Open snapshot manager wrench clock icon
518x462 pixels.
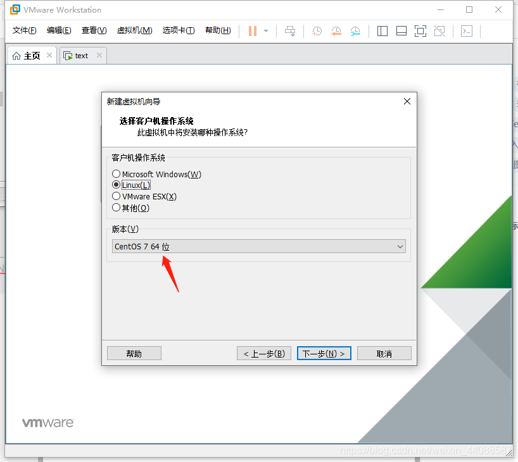tap(355, 31)
